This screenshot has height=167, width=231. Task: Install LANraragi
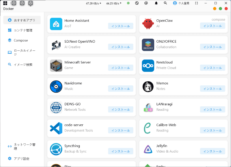tap(213, 110)
